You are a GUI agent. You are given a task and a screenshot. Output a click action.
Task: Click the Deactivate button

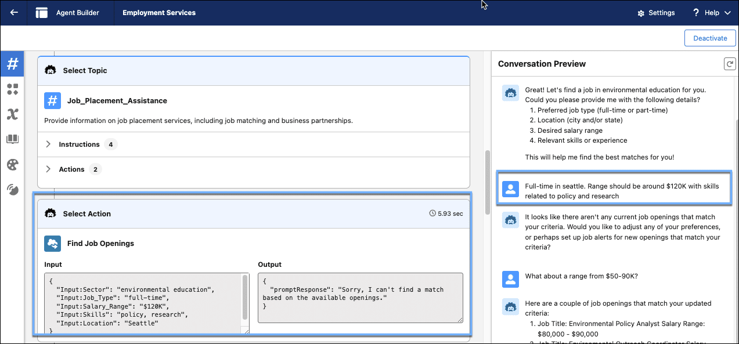pos(710,38)
